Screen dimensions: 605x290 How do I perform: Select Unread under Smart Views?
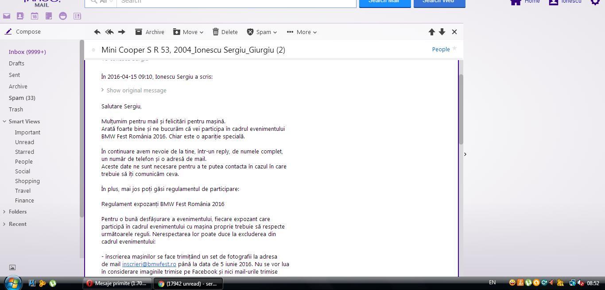(24, 142)
